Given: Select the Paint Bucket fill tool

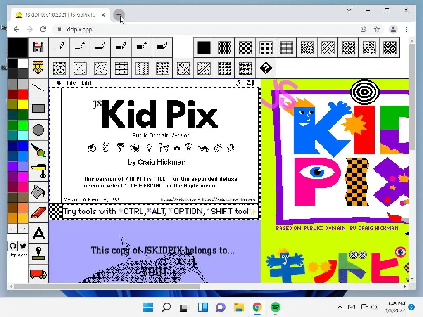Looking at the screenshot, I should coord(38,192).
